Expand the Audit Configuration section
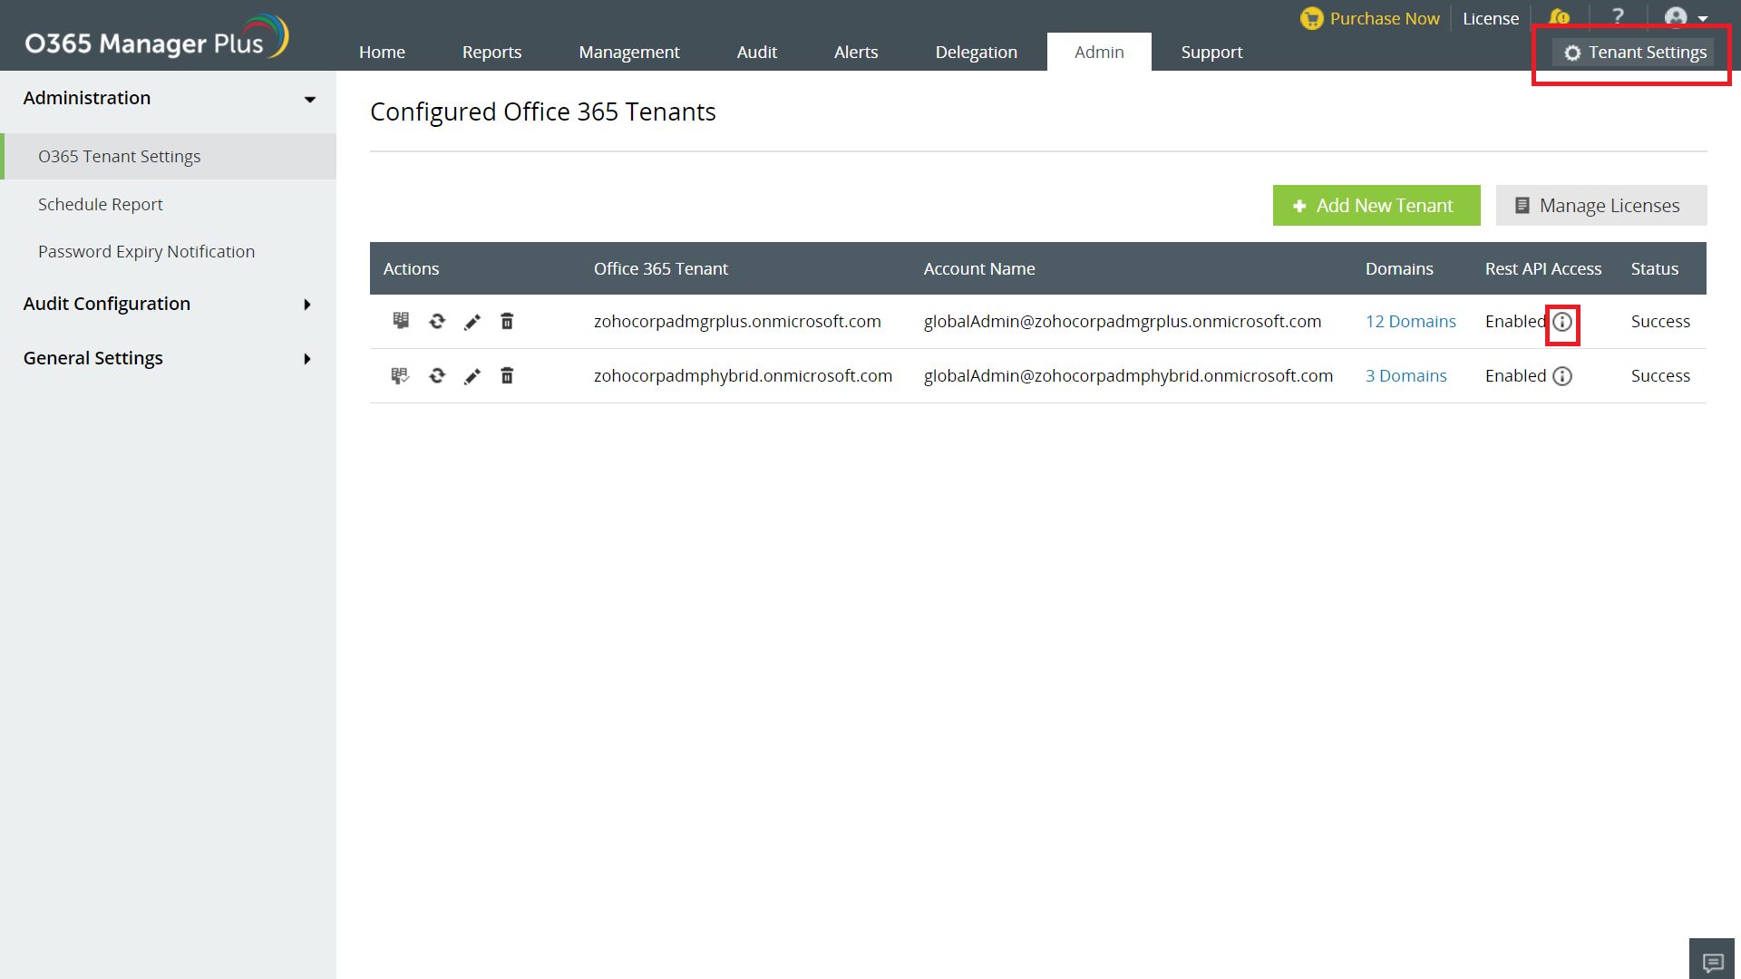This screenshot has width=1741, height=979. [x=307, y=305]
